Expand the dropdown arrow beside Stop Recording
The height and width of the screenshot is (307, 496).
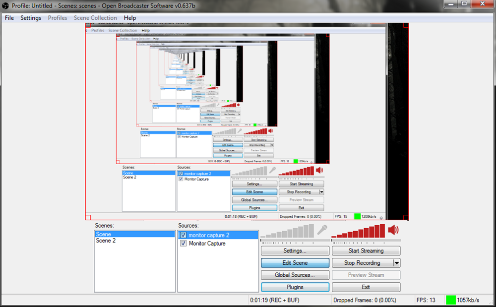click(397, 263)
